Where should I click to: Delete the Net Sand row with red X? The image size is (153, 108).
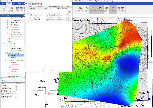point(69,20)
